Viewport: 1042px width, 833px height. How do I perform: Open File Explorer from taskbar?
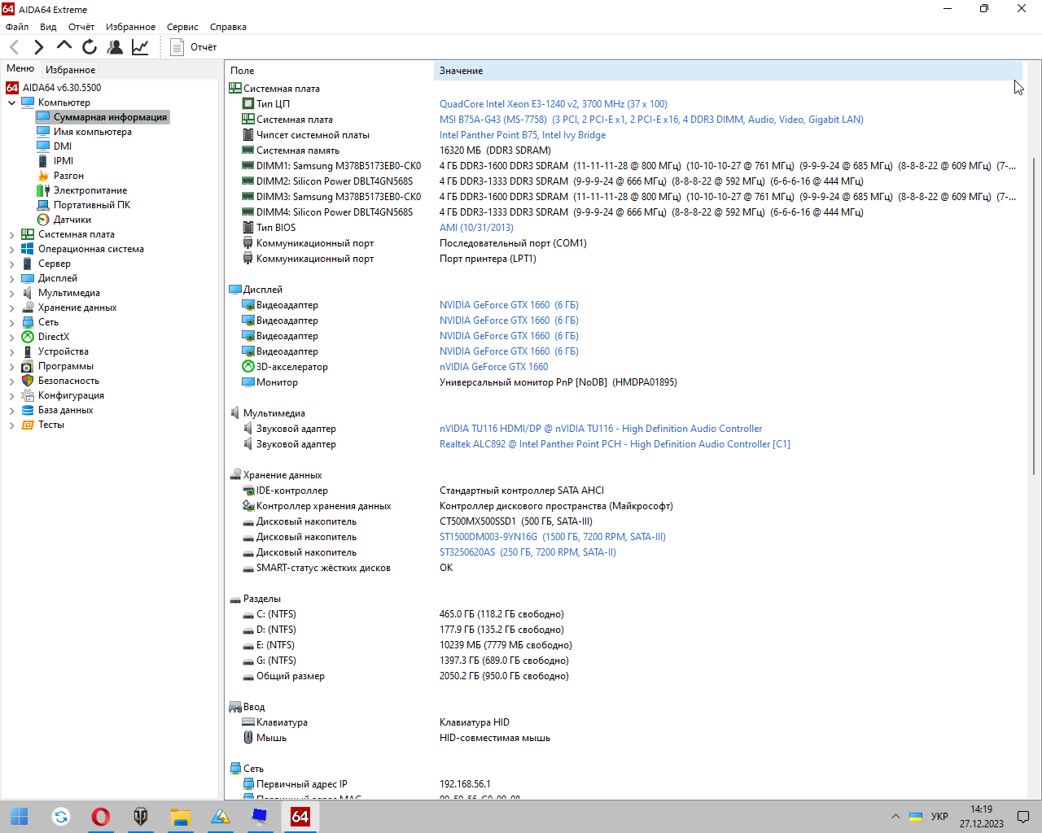[180, 817]
